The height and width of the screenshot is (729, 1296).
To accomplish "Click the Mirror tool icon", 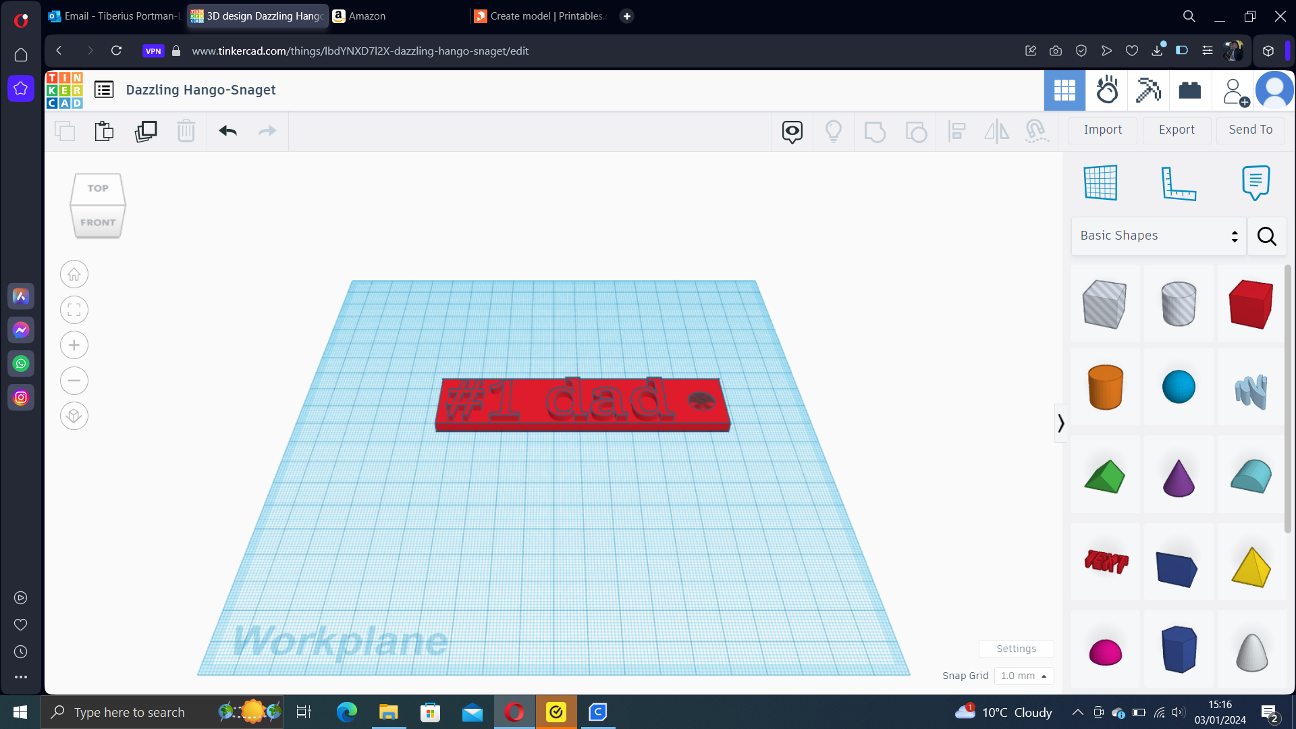I will point(997,130).
